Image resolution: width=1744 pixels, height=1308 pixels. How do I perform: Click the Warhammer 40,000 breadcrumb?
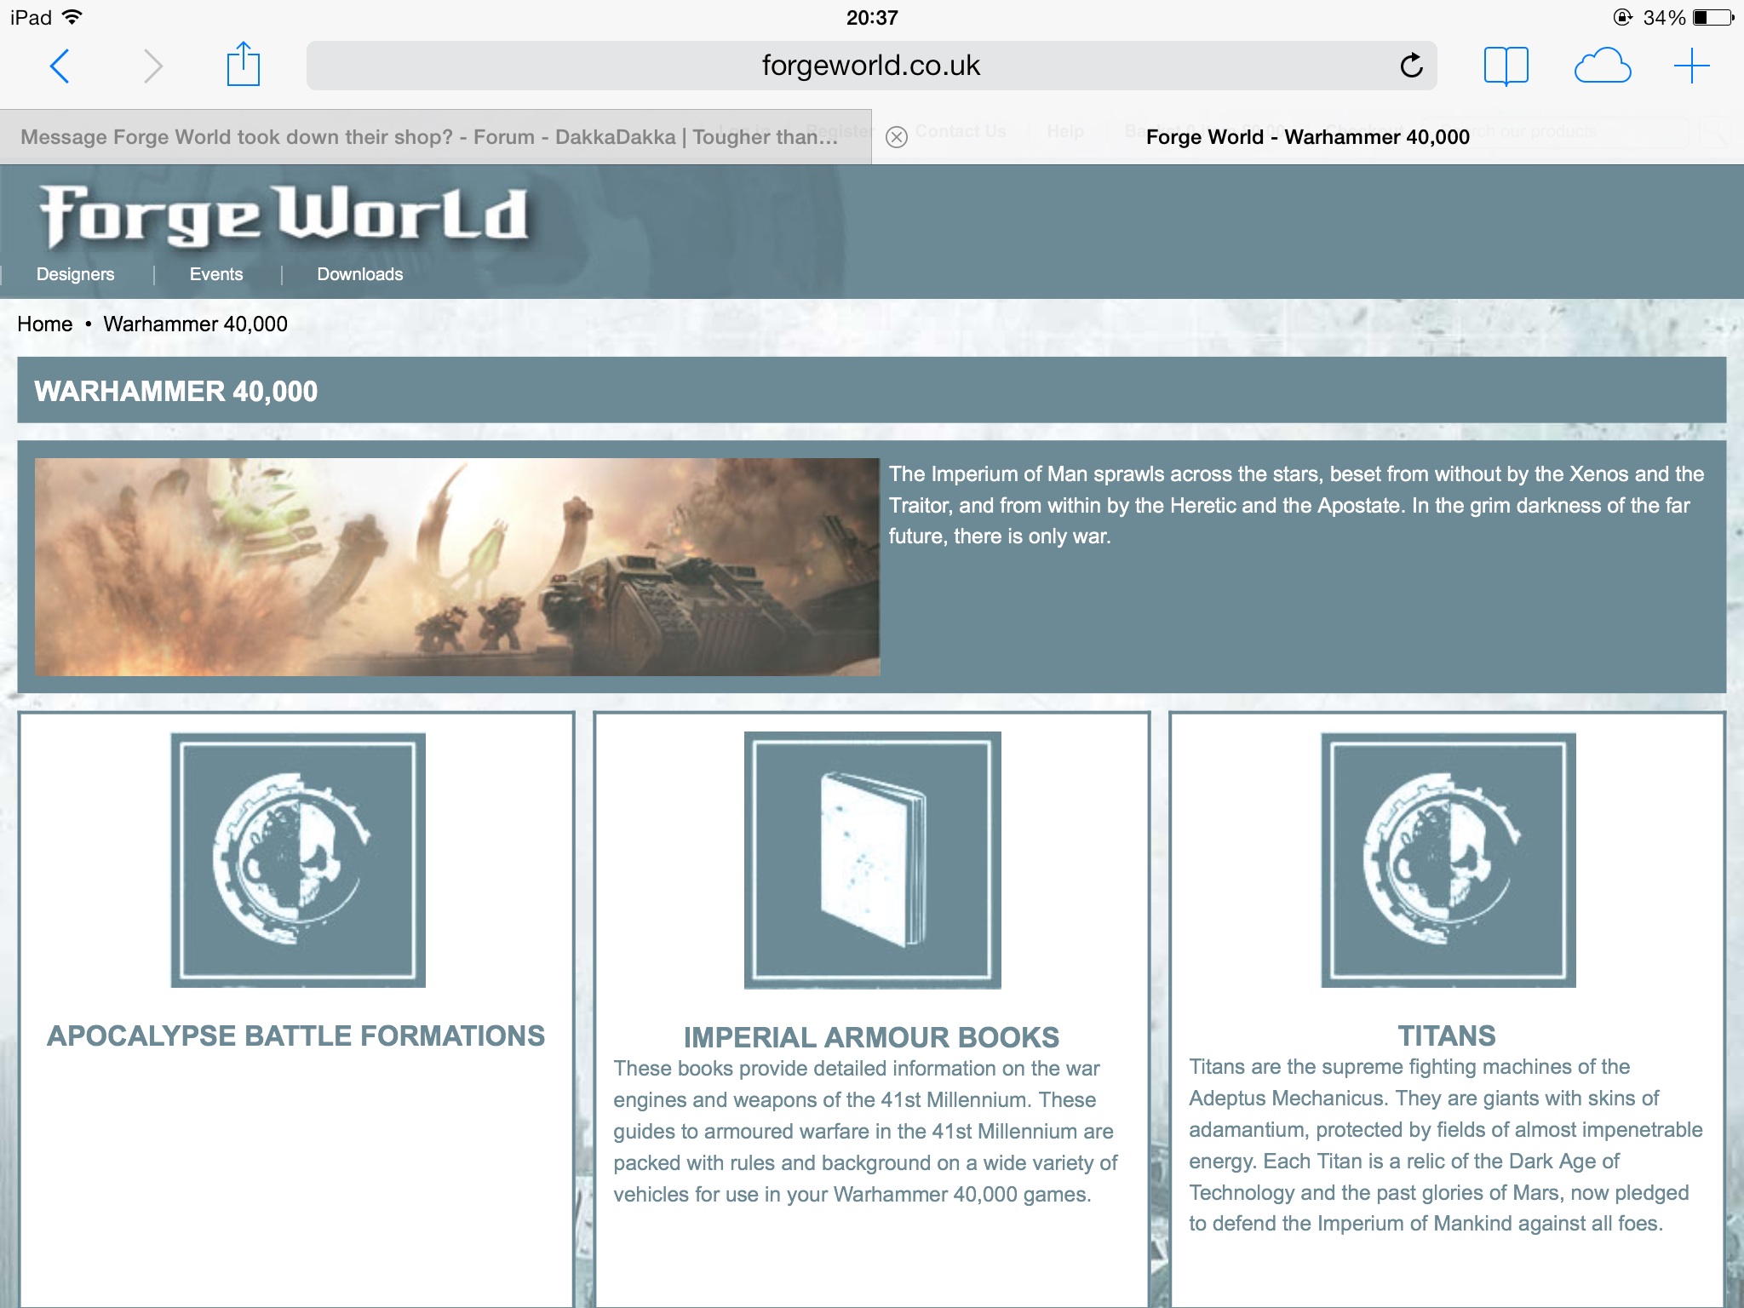point(196,324)
